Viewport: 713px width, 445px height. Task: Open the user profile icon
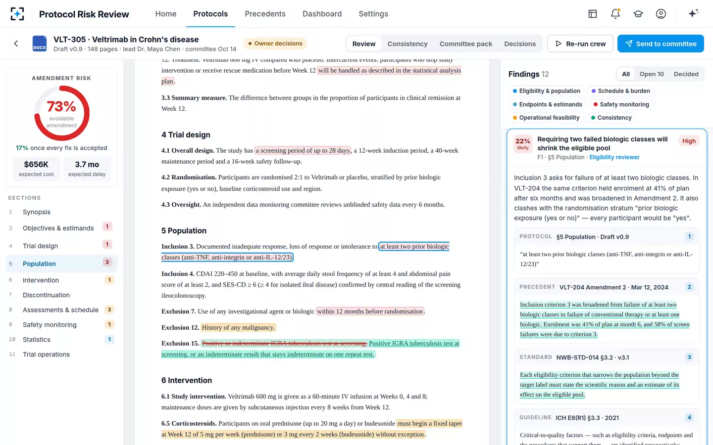(661, 14)
